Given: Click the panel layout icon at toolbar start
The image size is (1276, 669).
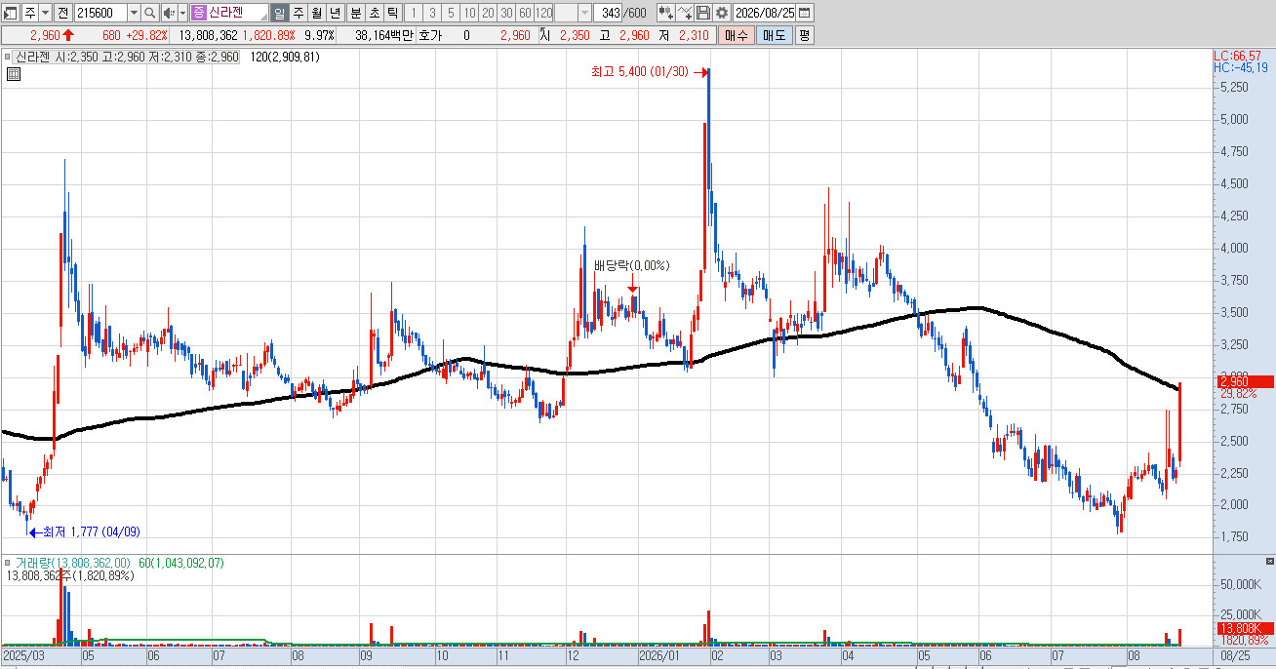Looking at the screenshot, I should tap(12, 13).
